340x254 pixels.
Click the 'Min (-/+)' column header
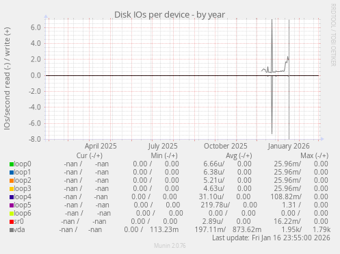[164, 155]
